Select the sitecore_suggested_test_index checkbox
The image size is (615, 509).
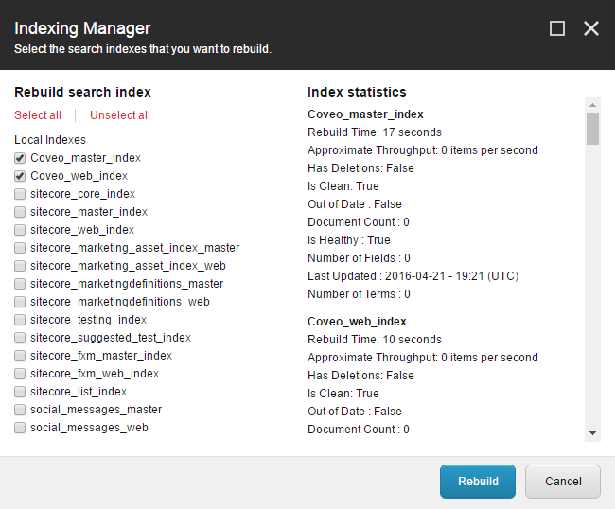(x=20, y=338)
